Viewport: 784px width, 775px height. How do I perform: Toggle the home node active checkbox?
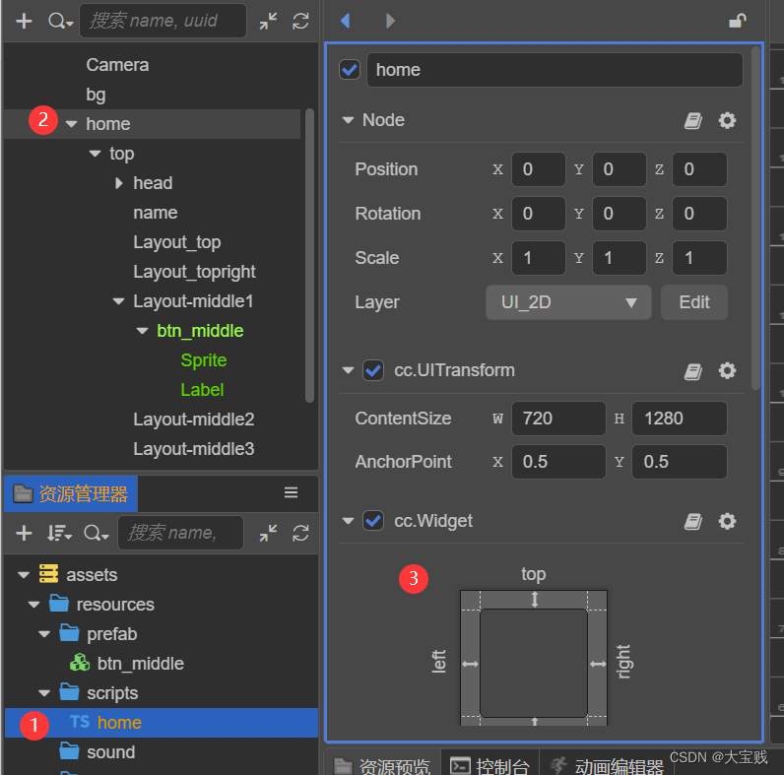click(x=350, y=70)
